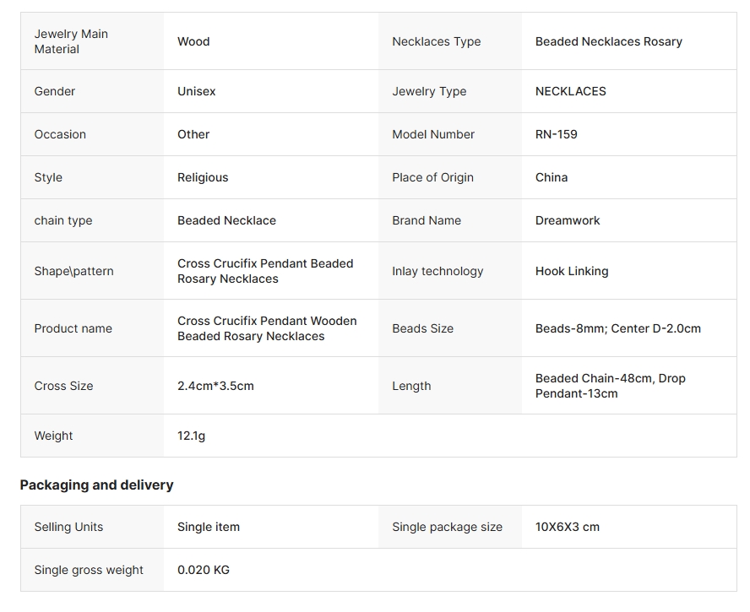This screenshot has width=750, height=612.
Task: Click the '12.1g' weight value
Action: [191, 436]
